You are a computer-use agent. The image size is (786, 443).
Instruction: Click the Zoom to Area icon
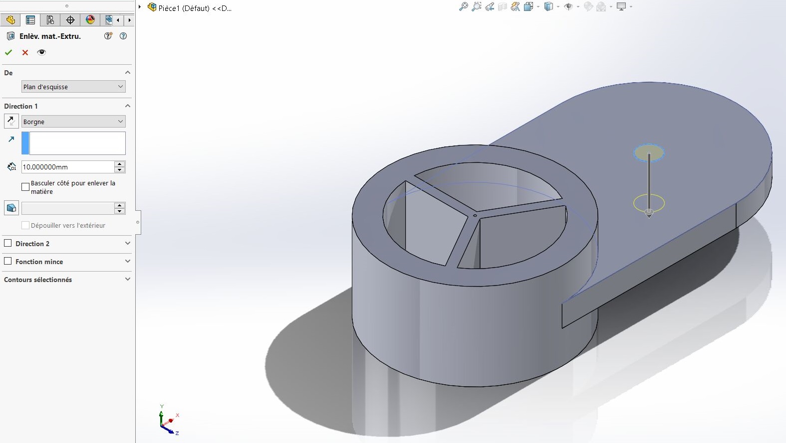point(477,6)
